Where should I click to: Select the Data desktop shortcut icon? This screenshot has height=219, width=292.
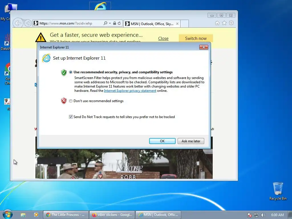[x=6, y=42]
